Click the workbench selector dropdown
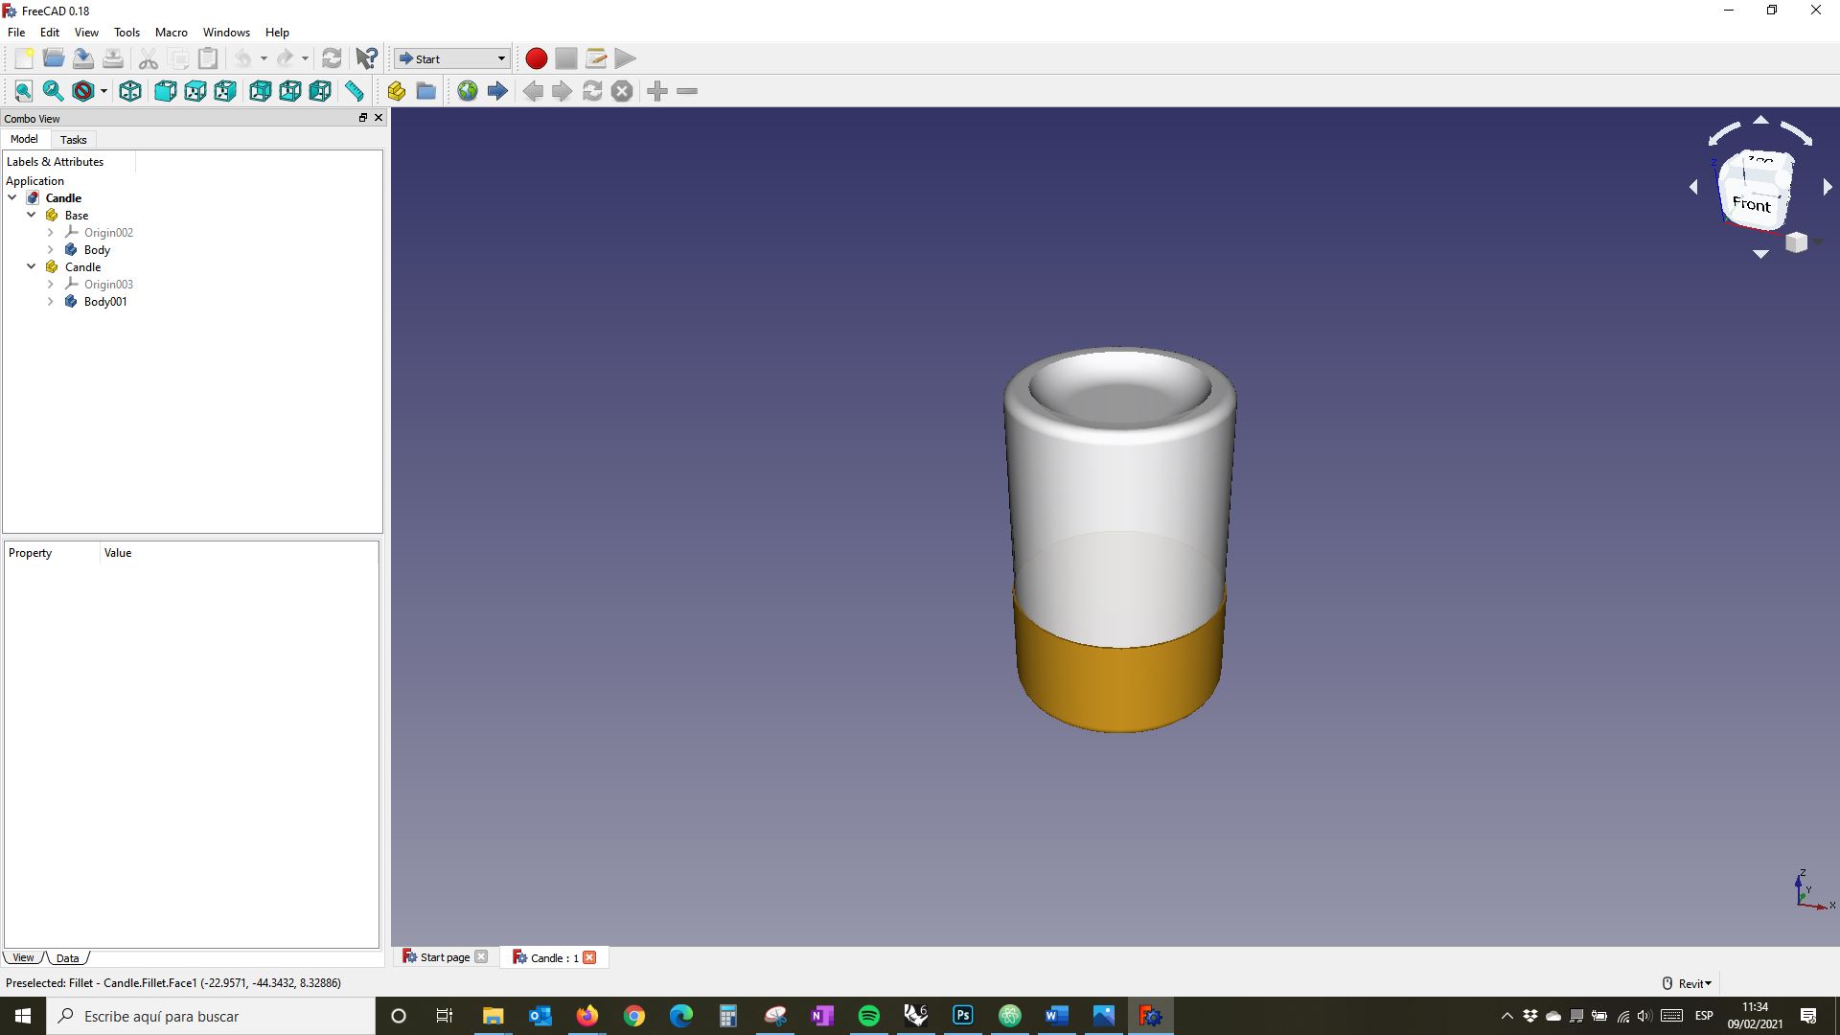 coord(451,58)
